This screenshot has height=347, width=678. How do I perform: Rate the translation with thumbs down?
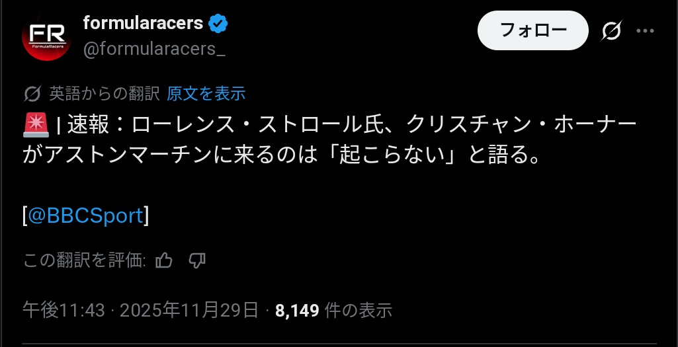point(197,261)
